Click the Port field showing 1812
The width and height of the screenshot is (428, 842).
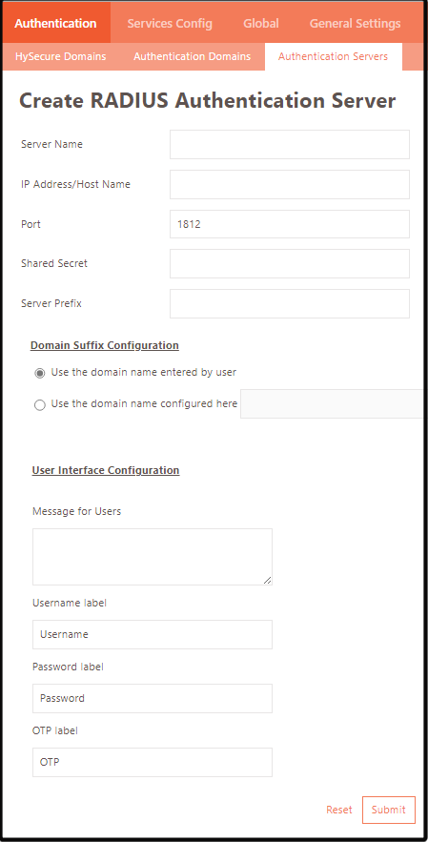290,224
